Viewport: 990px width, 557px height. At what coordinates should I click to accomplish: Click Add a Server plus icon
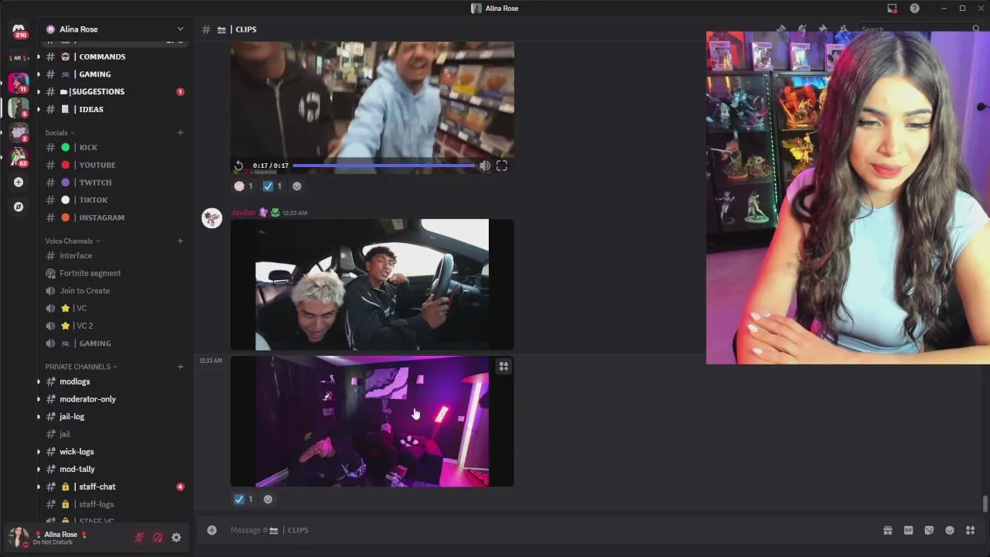[19, 182]
